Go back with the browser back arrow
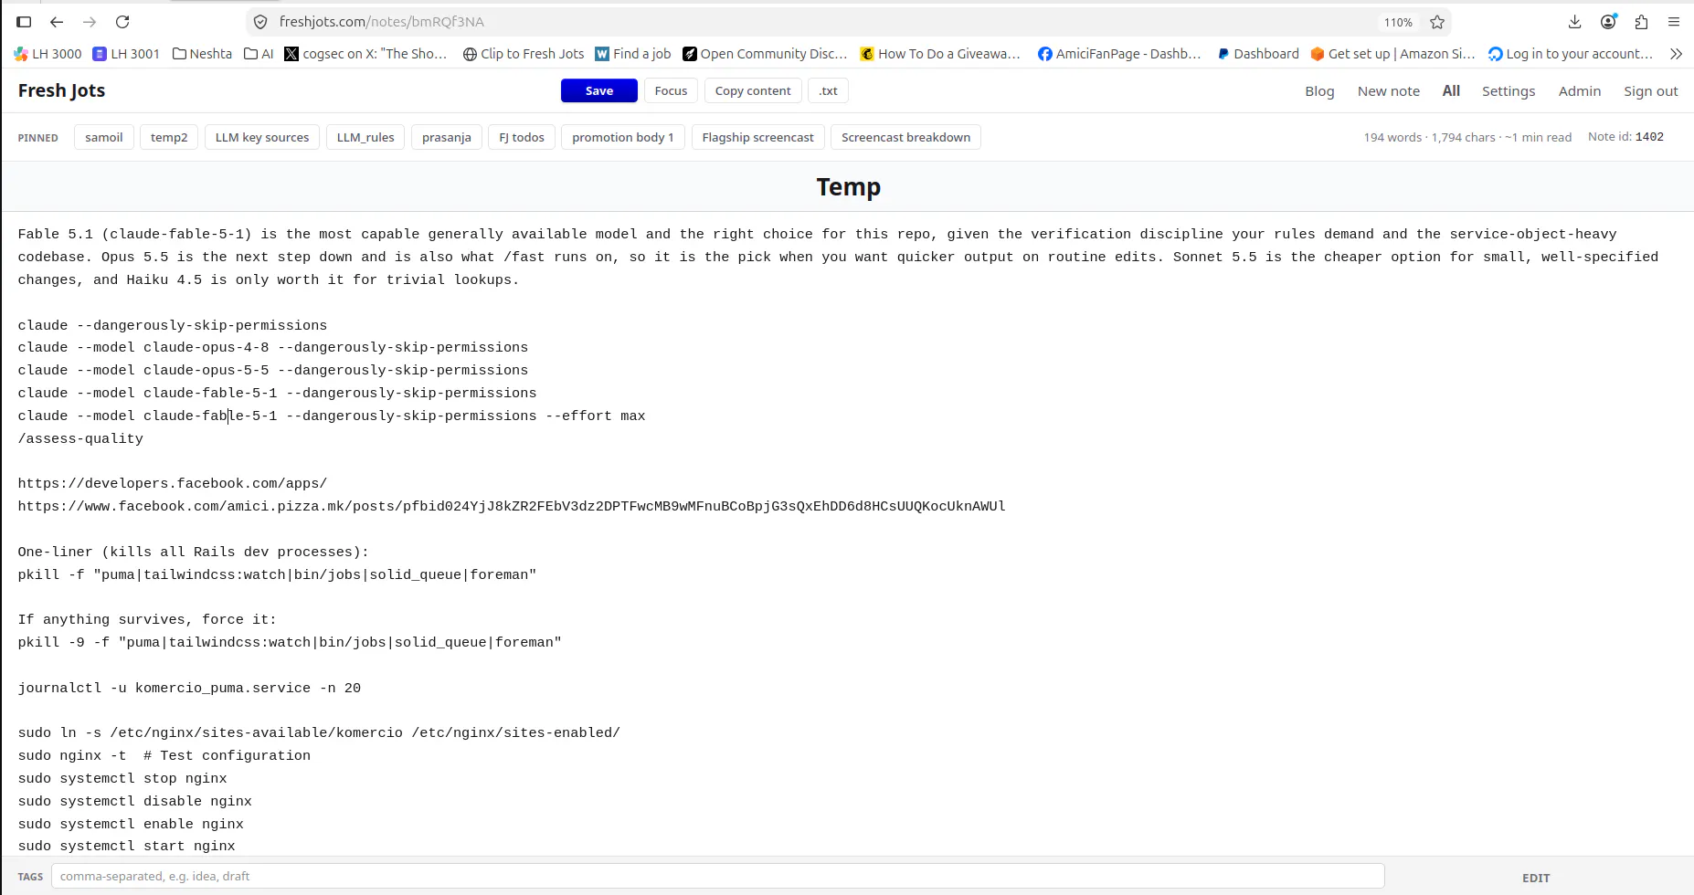Screen dimensions: 1694x895 click(57, 22)
